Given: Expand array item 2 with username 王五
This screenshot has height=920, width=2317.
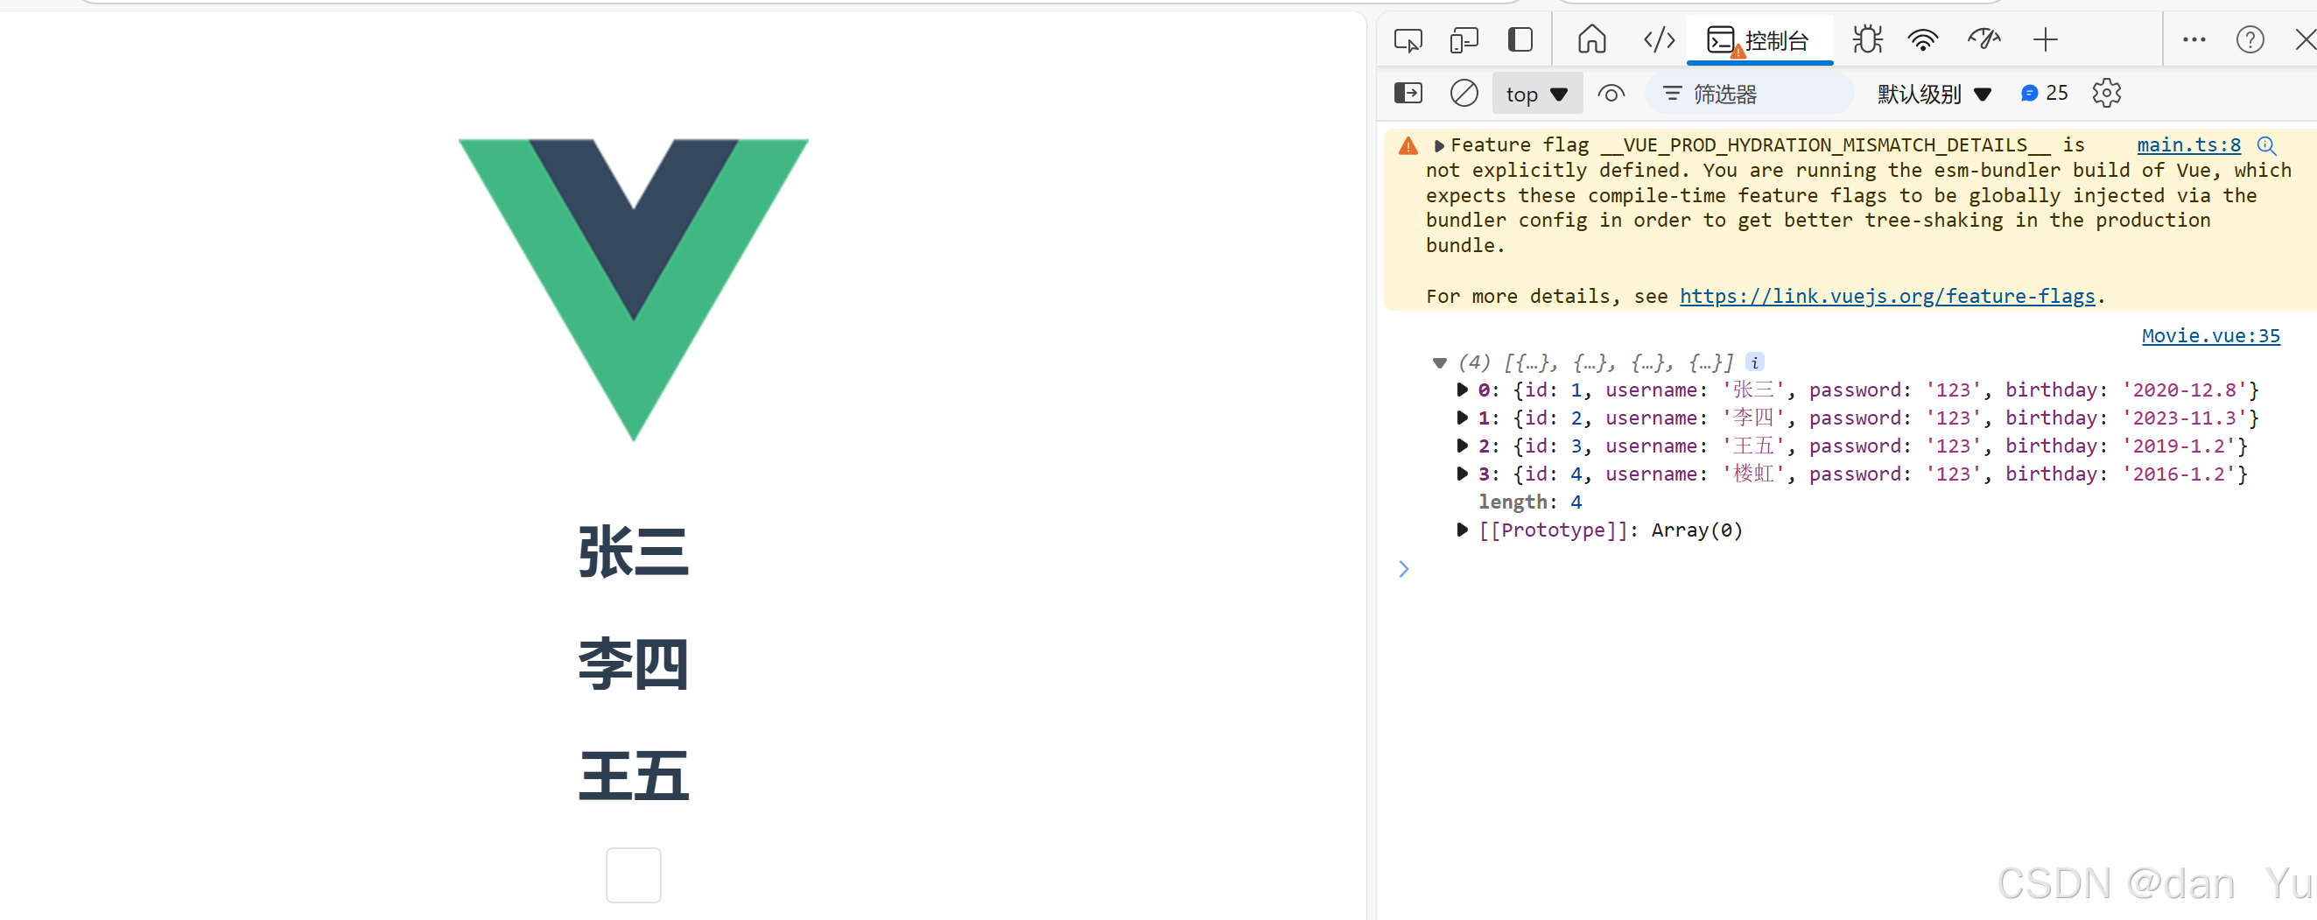Looking at the screenshot, I should [x=1463, y=446].
